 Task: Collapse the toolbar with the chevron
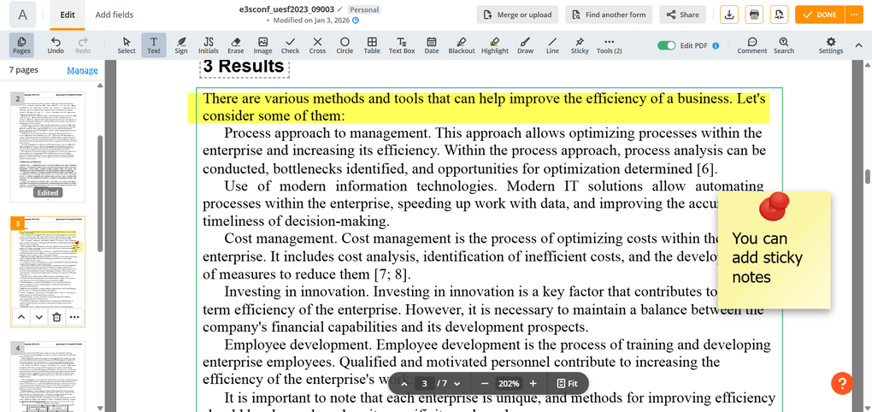858,45
